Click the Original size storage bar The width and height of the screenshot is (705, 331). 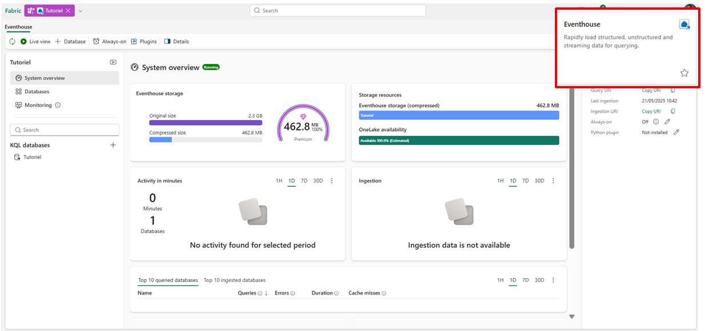[x=206, y=122]
